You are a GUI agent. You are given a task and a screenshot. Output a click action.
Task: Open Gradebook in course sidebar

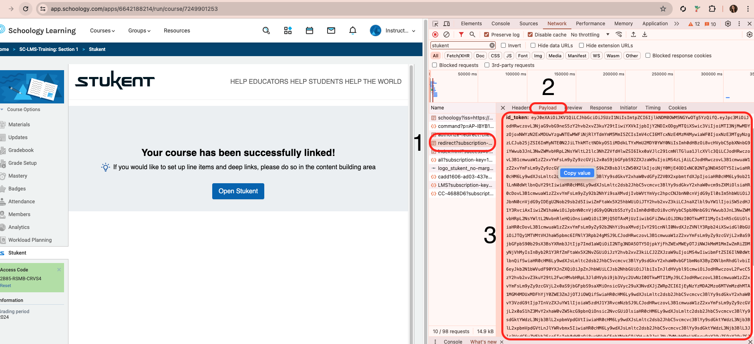coord(21,150)
